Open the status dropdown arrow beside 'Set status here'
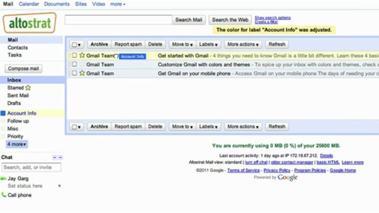Screen dimensions: 379x213 (x=59, y=186)
